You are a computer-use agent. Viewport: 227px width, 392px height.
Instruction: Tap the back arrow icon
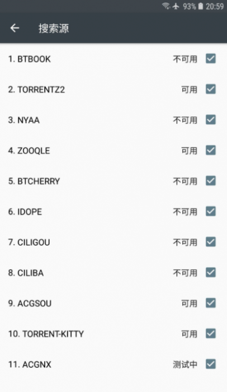(15, 28)
